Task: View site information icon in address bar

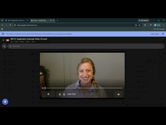Action: [15, 25]
